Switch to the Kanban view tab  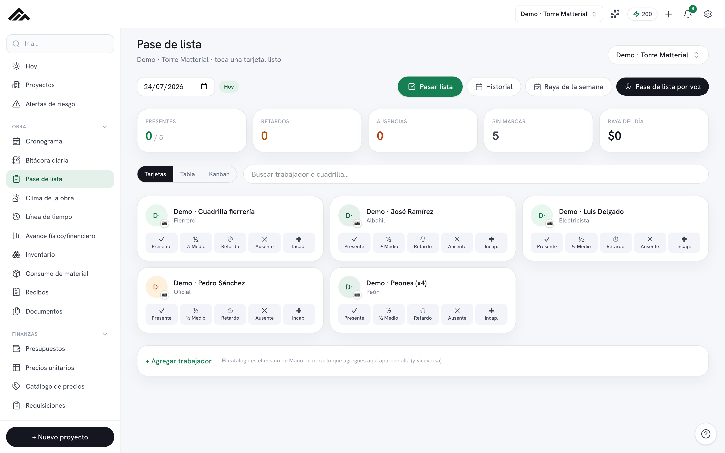point(219,174)
